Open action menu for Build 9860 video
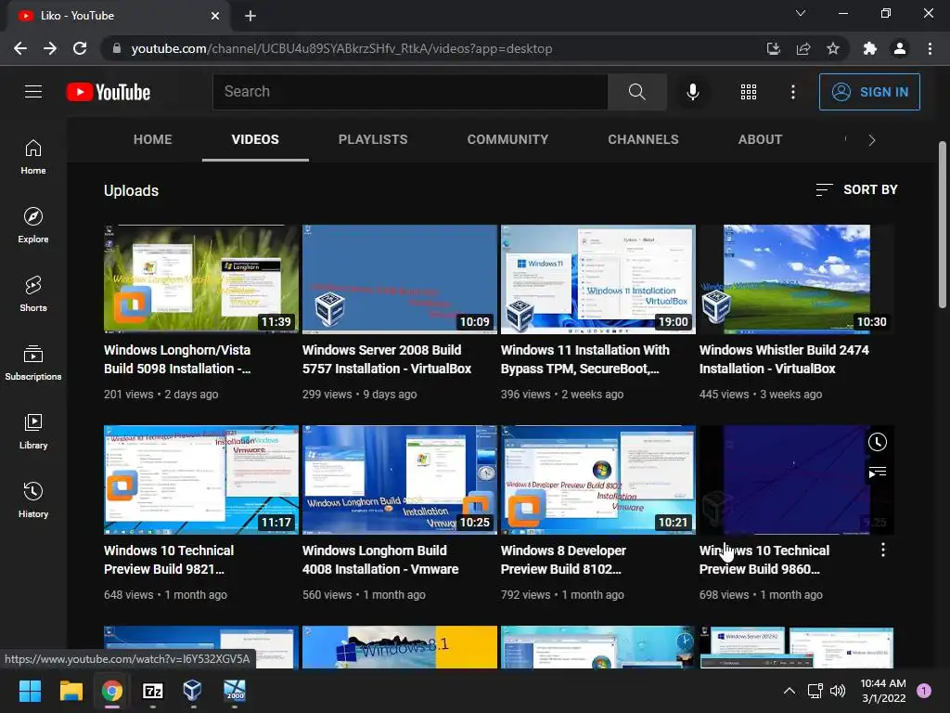The image size is (950, 713). [x=883, y=550]
